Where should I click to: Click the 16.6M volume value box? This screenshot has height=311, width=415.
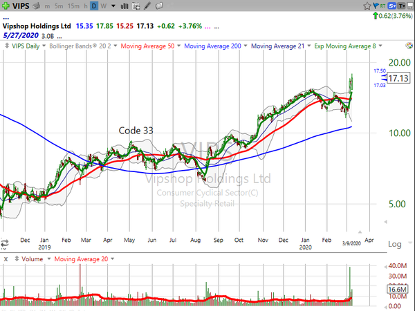(397, 289)
